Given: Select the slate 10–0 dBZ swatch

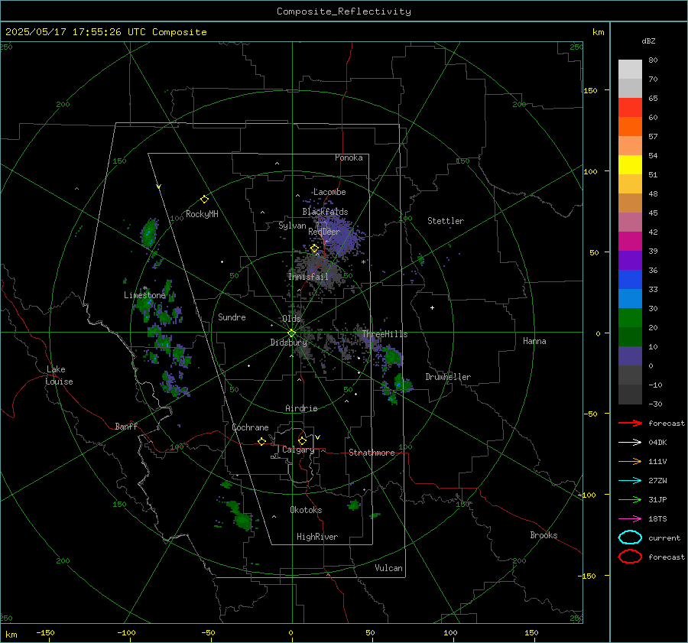Looking at the screenshot, I should 630,356.
